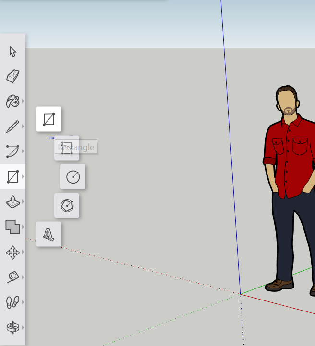Select the Circle tool in flyout
This screenshot has height=346, width=315.
(x=73, y=177)
